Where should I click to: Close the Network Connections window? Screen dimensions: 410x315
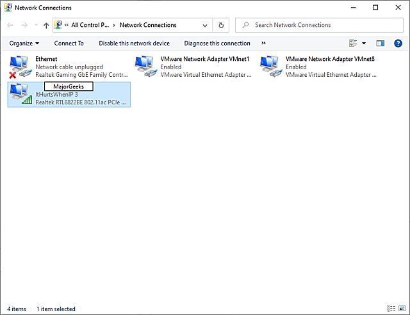(x=398, y=8)
